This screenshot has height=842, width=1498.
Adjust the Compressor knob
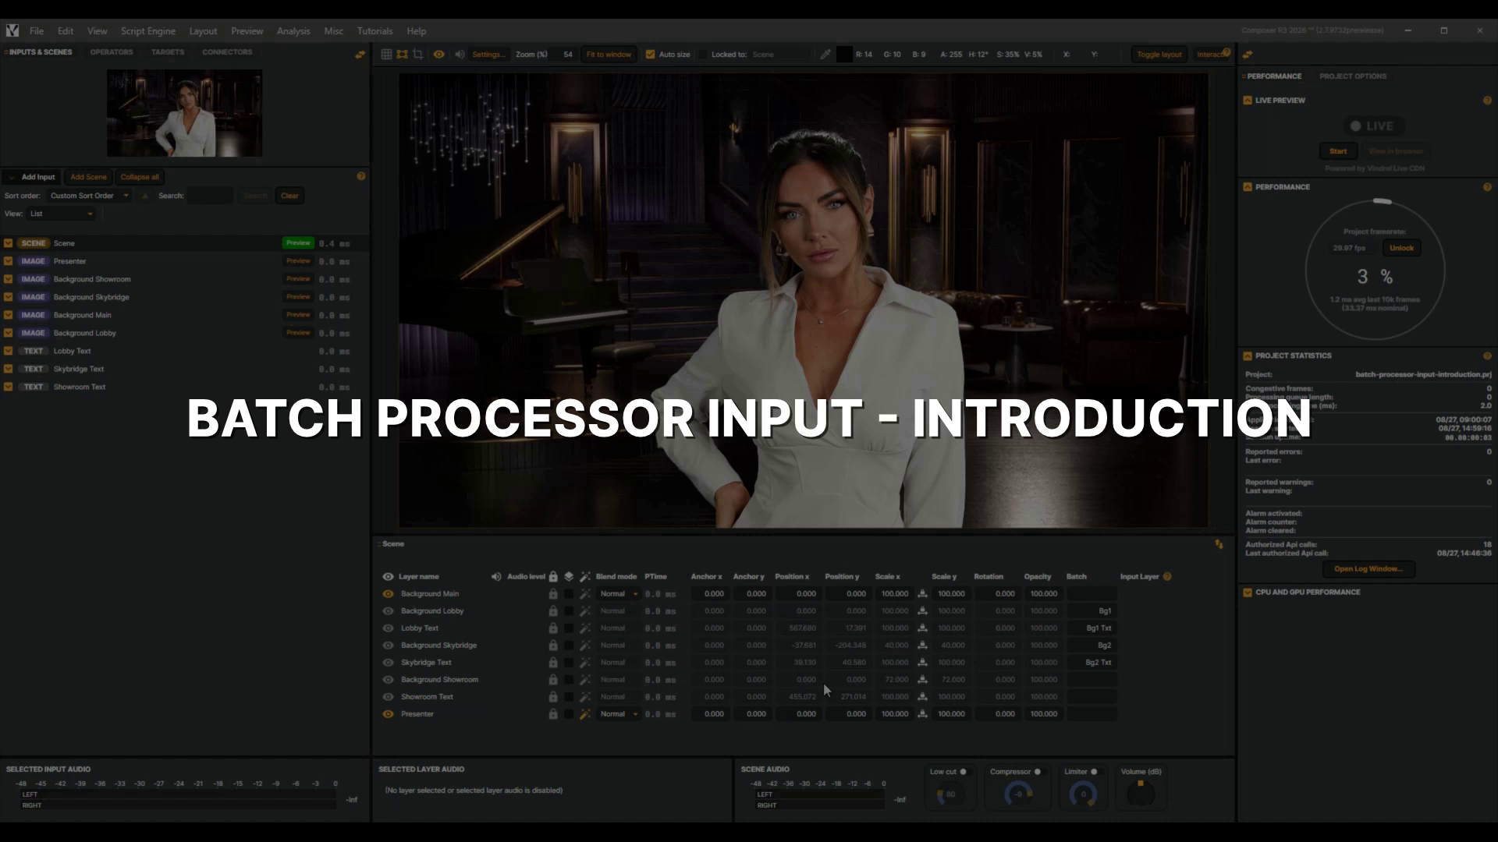click(1018, 794)
